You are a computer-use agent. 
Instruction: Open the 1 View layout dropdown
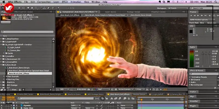140,89
